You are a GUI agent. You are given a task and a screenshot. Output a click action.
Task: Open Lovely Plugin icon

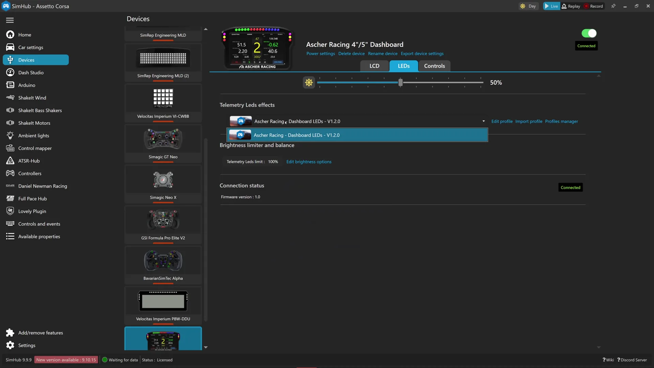[x=10, y=211]
